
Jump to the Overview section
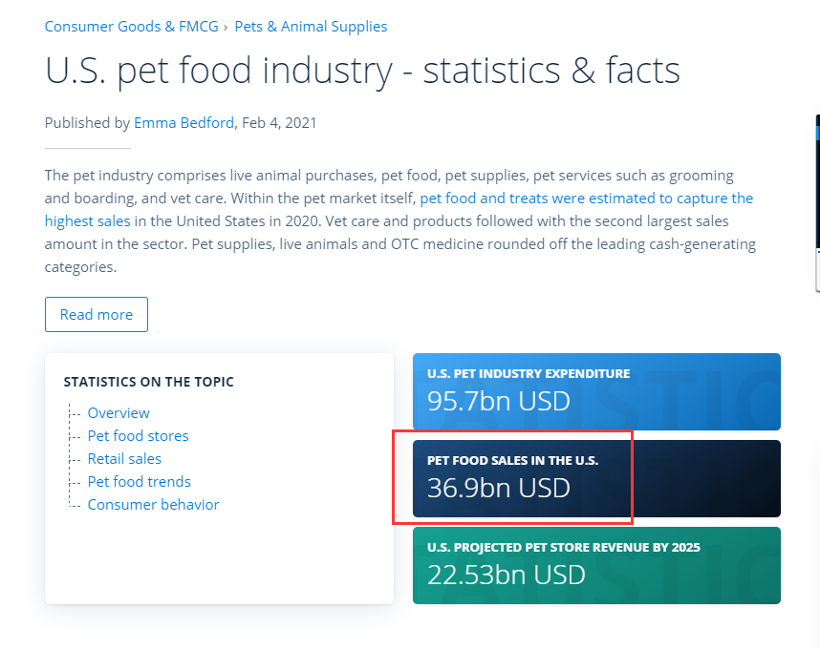click(119, 413)
